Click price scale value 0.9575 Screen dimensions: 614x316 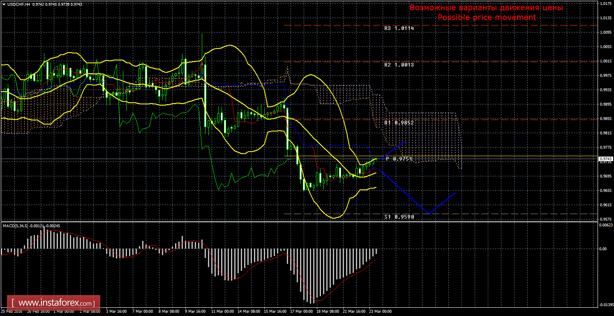[606, 219]
